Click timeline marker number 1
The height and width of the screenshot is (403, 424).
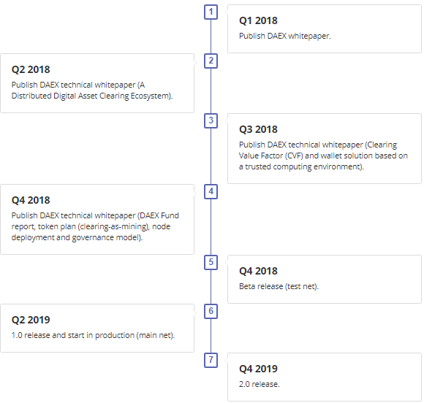click(x=211, y=12)
